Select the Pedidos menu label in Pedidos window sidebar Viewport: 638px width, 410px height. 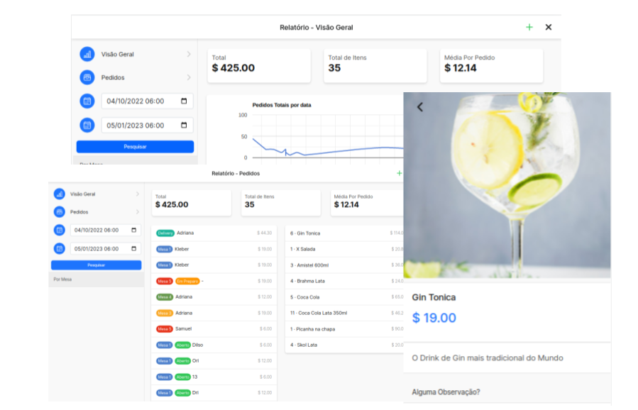point(79,212)
